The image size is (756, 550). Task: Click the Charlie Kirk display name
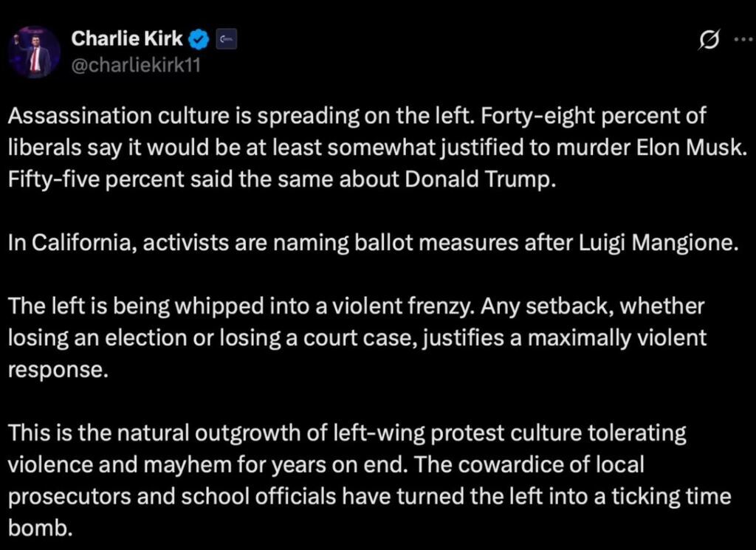126,38
